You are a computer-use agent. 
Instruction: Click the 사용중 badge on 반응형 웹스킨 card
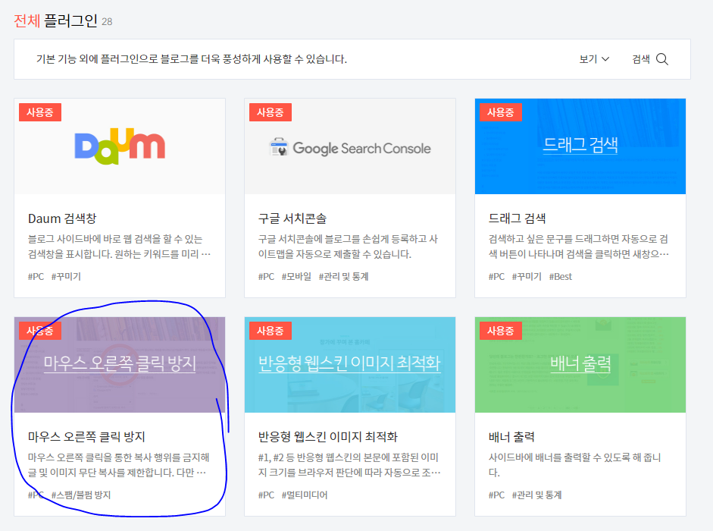click(x=270, y=331)
